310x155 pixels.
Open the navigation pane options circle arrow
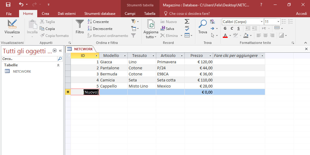pos(55,51)
